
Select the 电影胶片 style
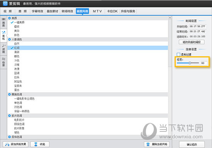point(19,120)
